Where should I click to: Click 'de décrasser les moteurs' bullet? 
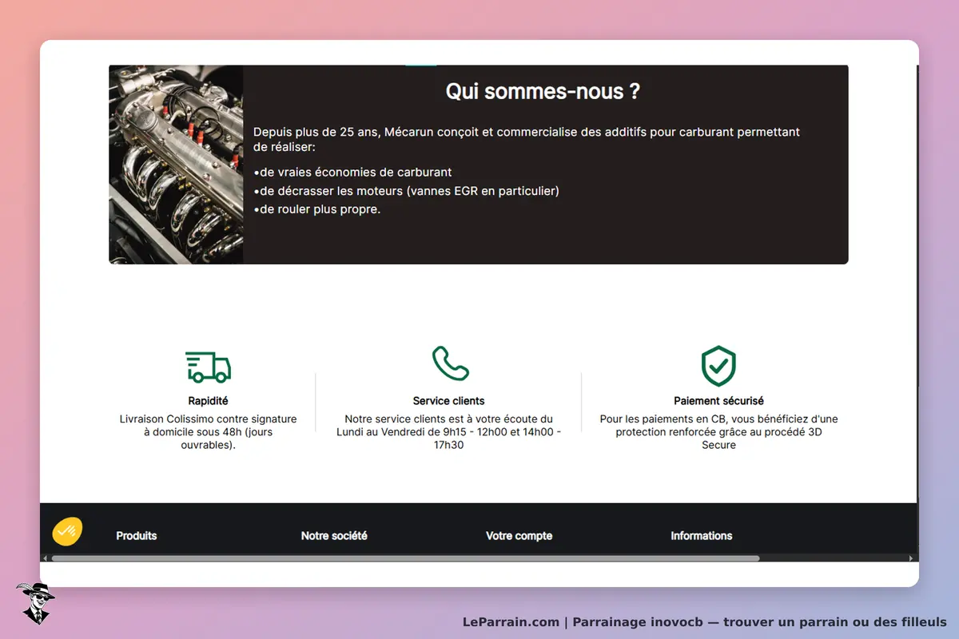(x=406, y=191)
